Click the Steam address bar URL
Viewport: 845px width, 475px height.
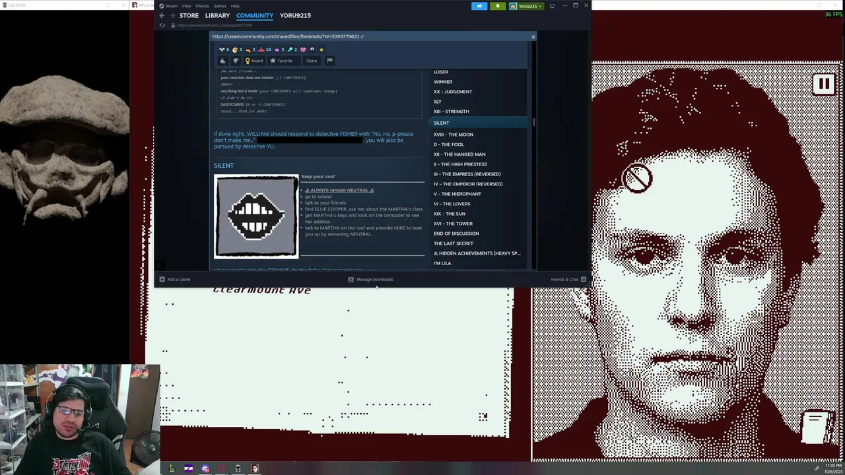[x=215, y=25]
